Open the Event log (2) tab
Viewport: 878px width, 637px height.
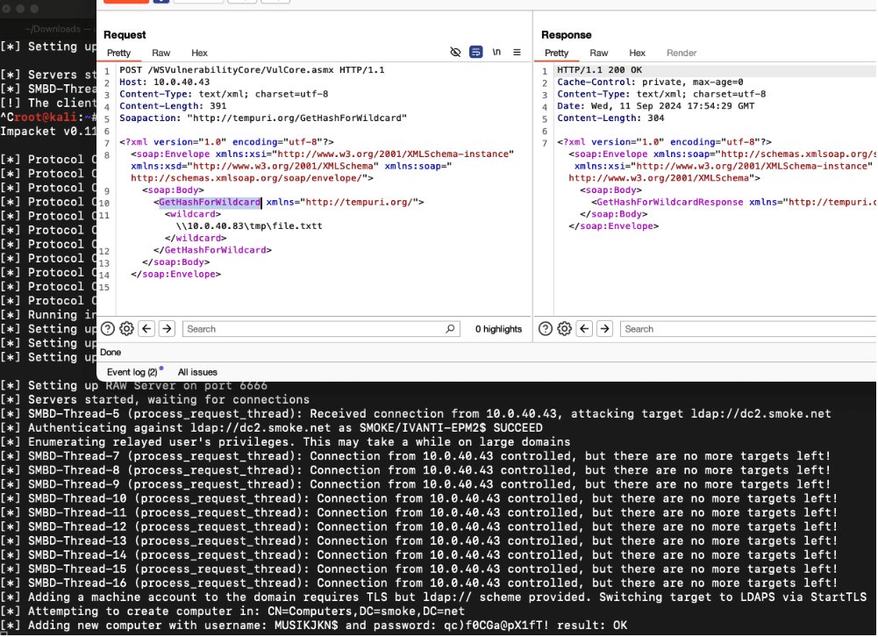coord(132,372)
